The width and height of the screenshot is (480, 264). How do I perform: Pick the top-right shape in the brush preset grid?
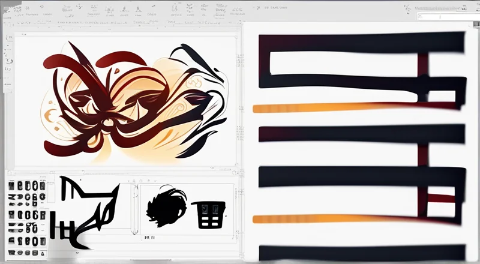[x=42, y=185]
